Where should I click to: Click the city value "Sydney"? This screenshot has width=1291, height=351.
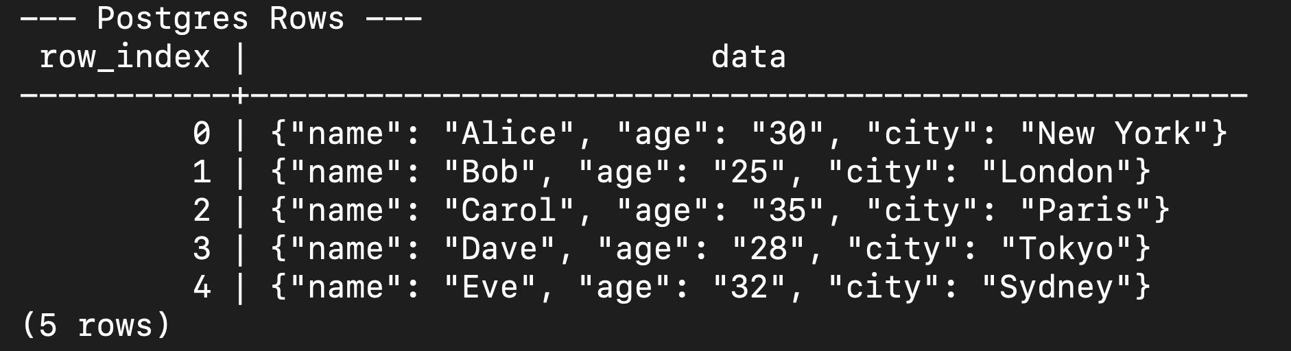[x=1056, y=287]
